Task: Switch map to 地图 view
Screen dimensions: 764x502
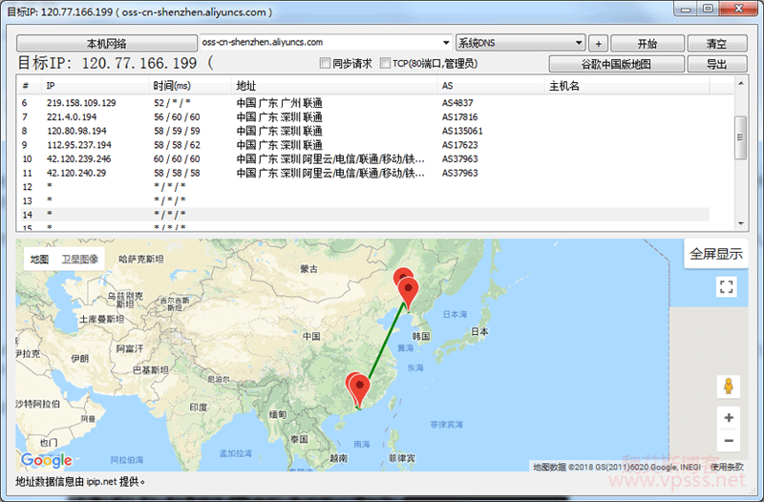Action: coord(39,259)
